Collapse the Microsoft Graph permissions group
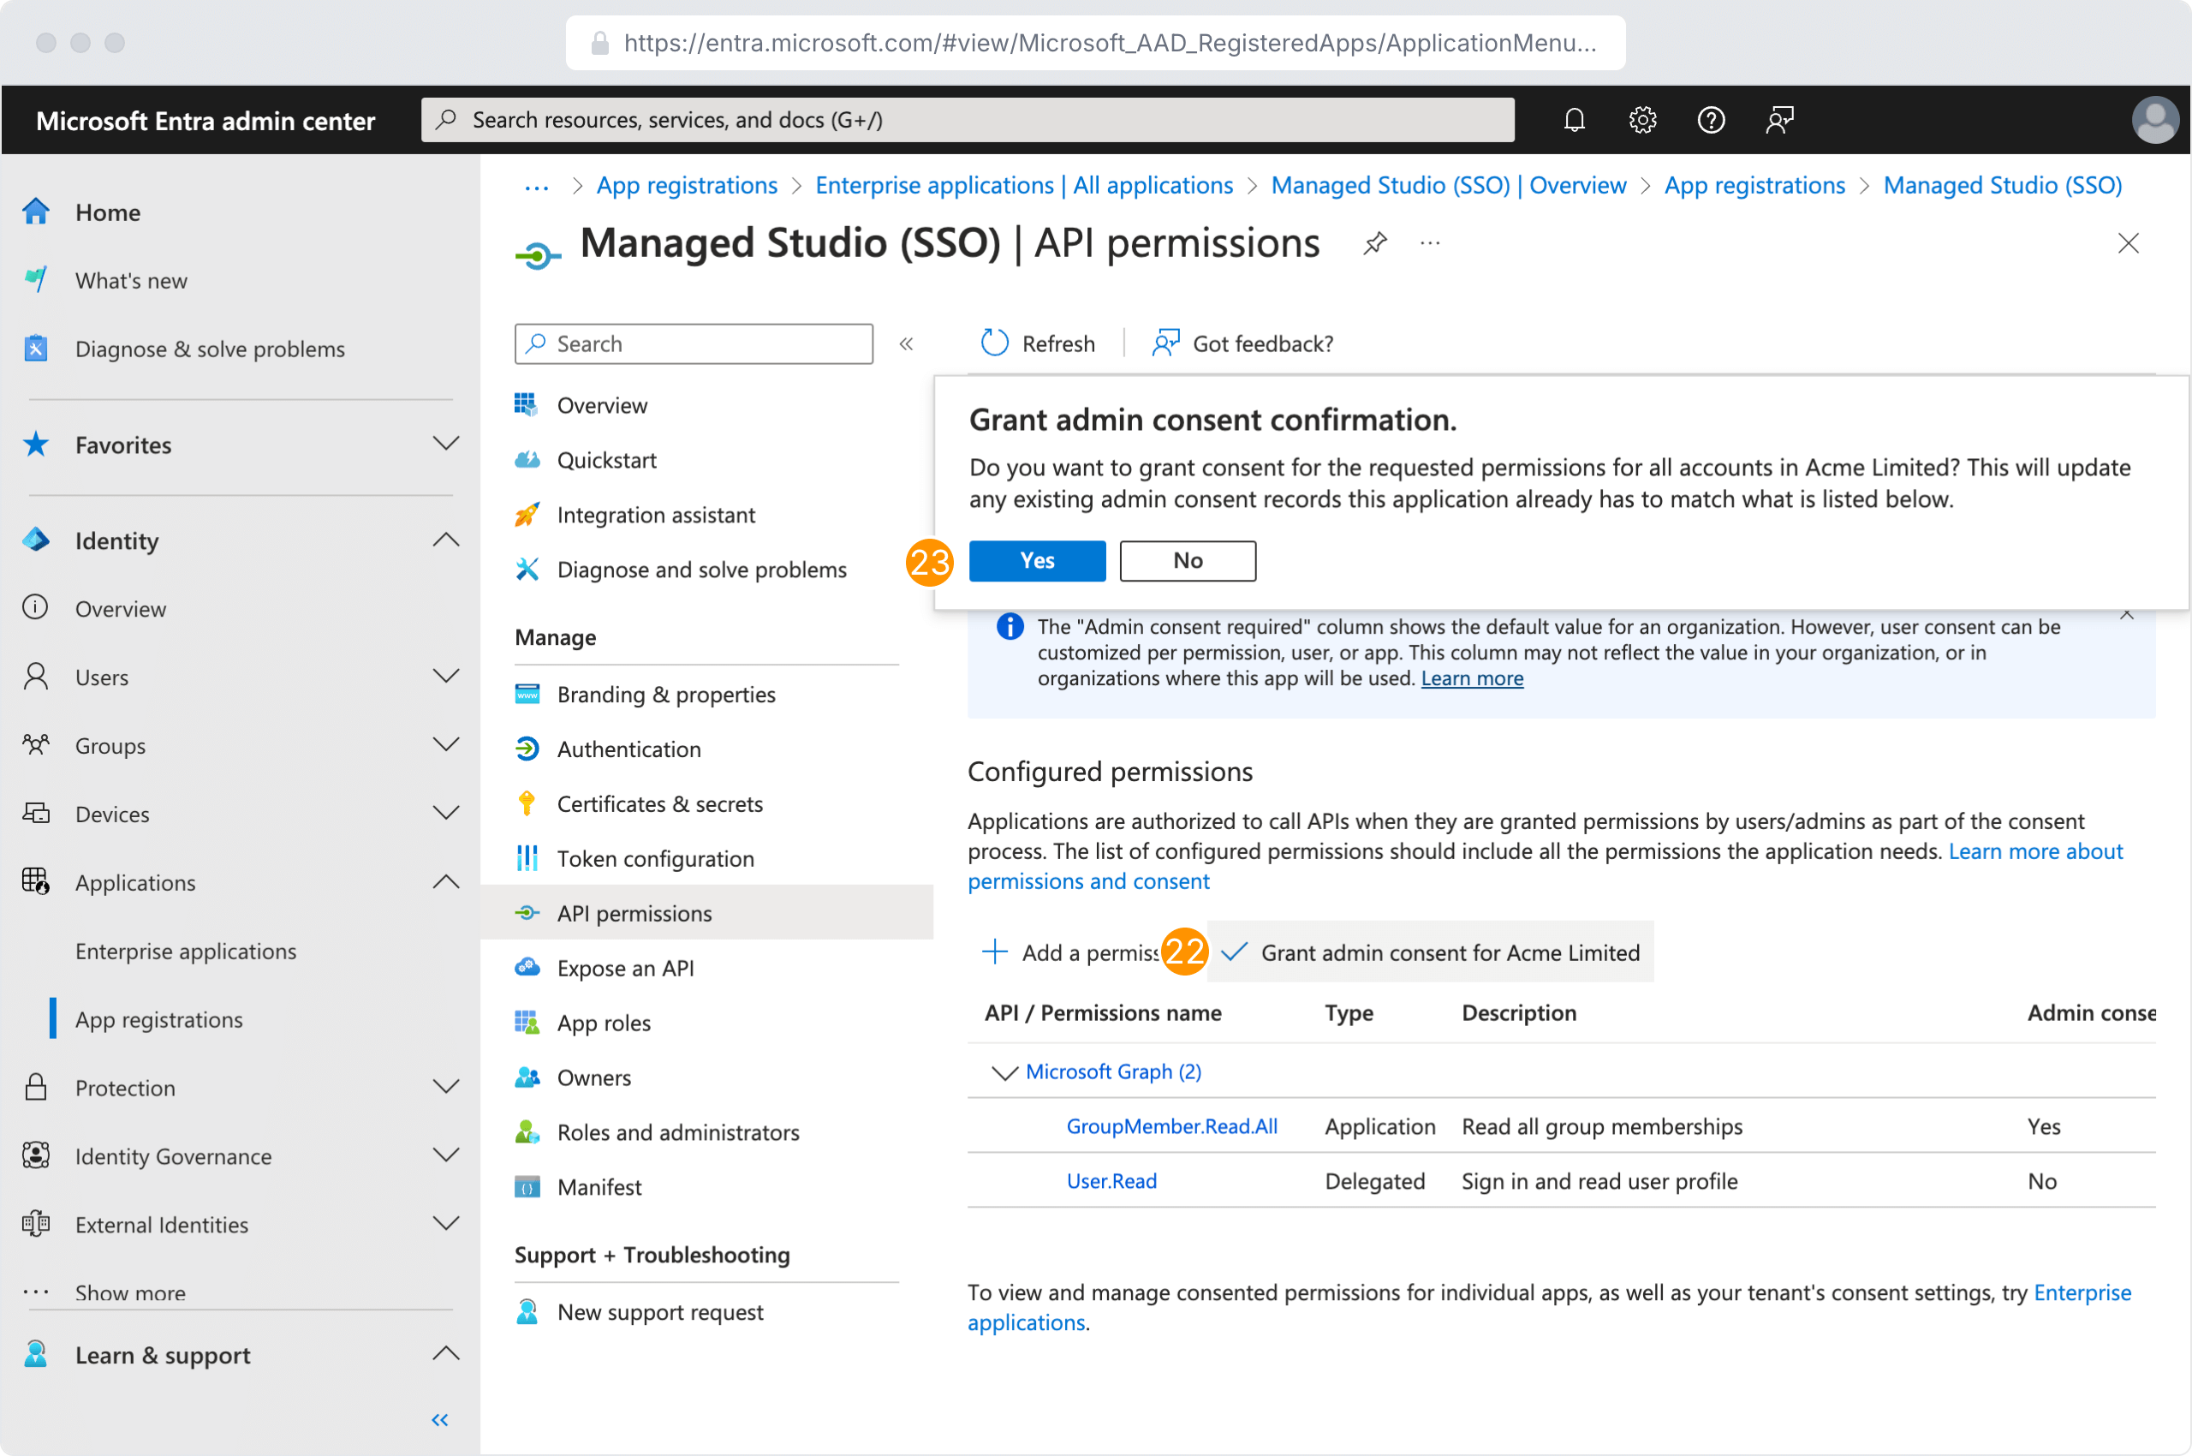 point(1004,1071)
